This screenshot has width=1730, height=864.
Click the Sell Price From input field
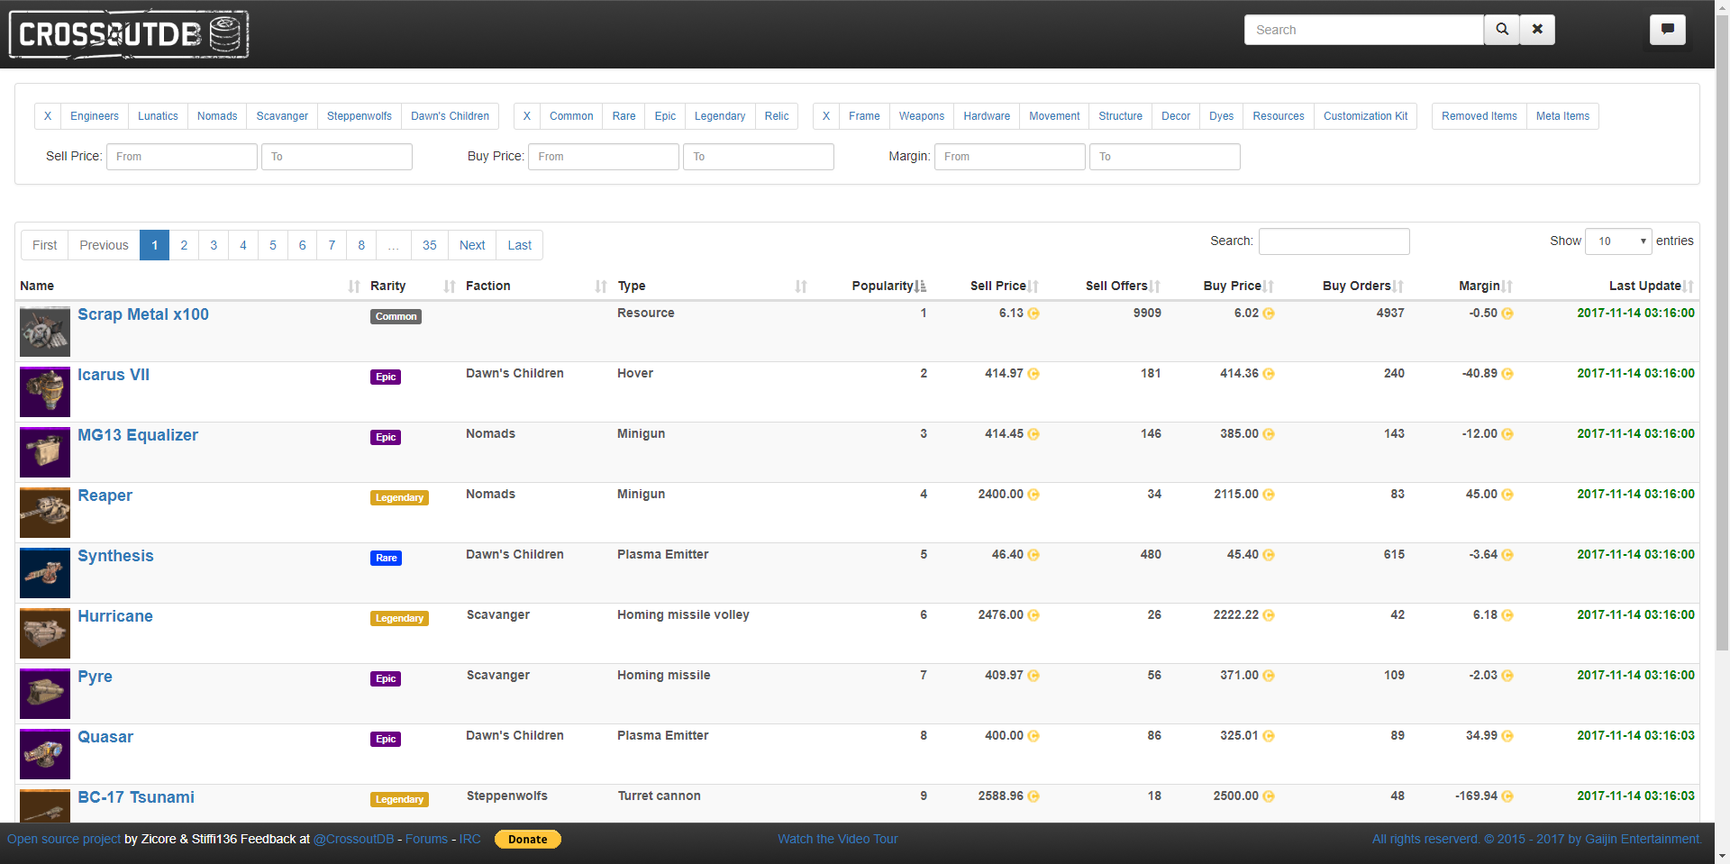click(x=182, y=157)
